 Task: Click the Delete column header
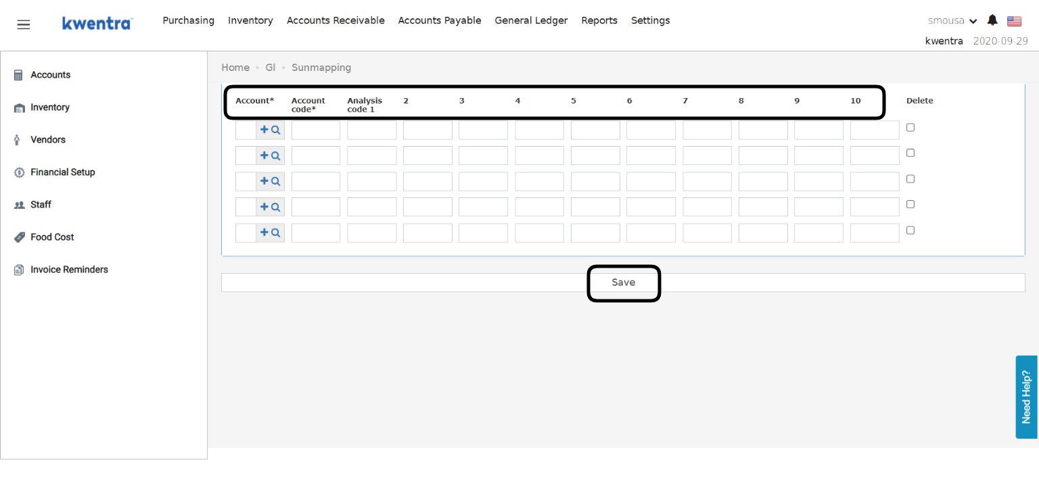tap(919, 101)
